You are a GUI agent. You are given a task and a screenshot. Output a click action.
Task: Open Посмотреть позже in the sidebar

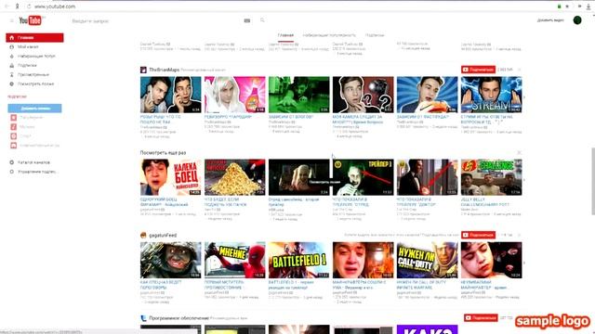coord(34,84)
